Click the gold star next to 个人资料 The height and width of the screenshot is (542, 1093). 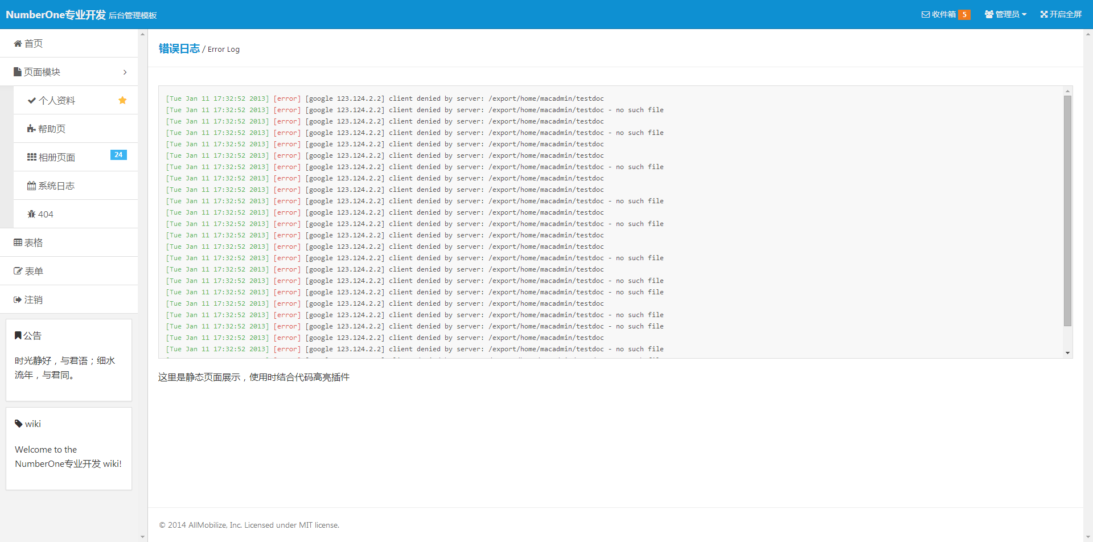[x=122, y=100]
